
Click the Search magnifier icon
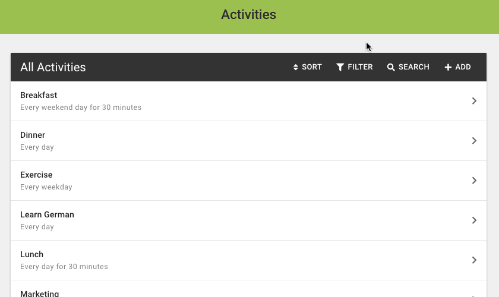(391, 67)
